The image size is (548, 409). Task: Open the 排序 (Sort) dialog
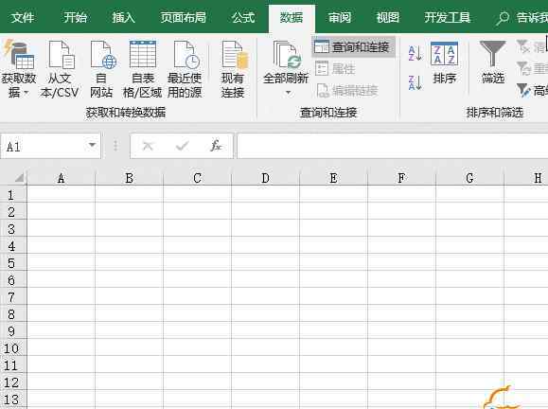coord(444,62)
